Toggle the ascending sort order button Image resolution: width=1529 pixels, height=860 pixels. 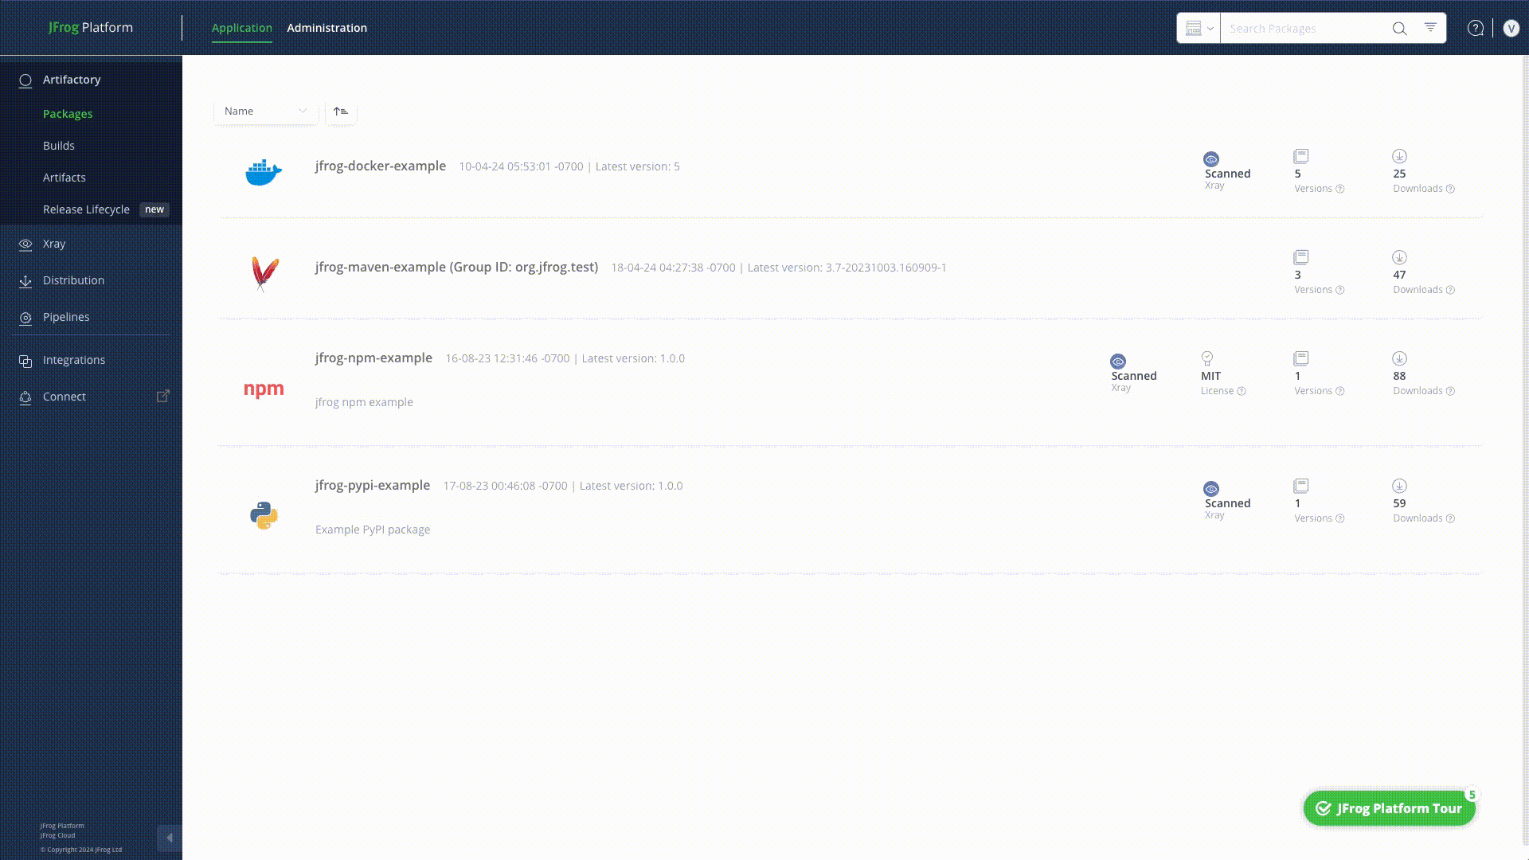coord(341,111)
